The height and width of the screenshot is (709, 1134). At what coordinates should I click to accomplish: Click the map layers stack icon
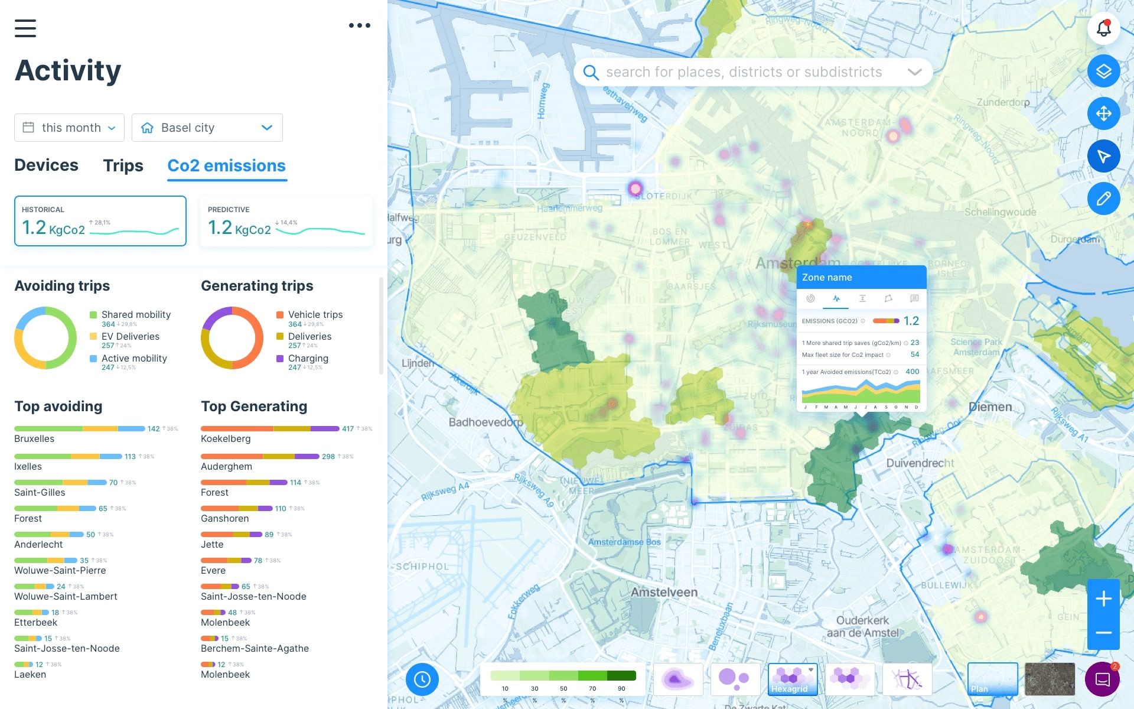tap(1104, 71)
